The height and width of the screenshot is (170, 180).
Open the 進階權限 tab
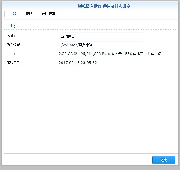[x=48, y=14]
